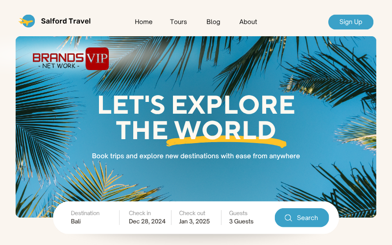The width and height of the screenshot is (392, 245).
Task: Click the Brands Network logo text
Action: pyautogui.click(x=58, y=60)
